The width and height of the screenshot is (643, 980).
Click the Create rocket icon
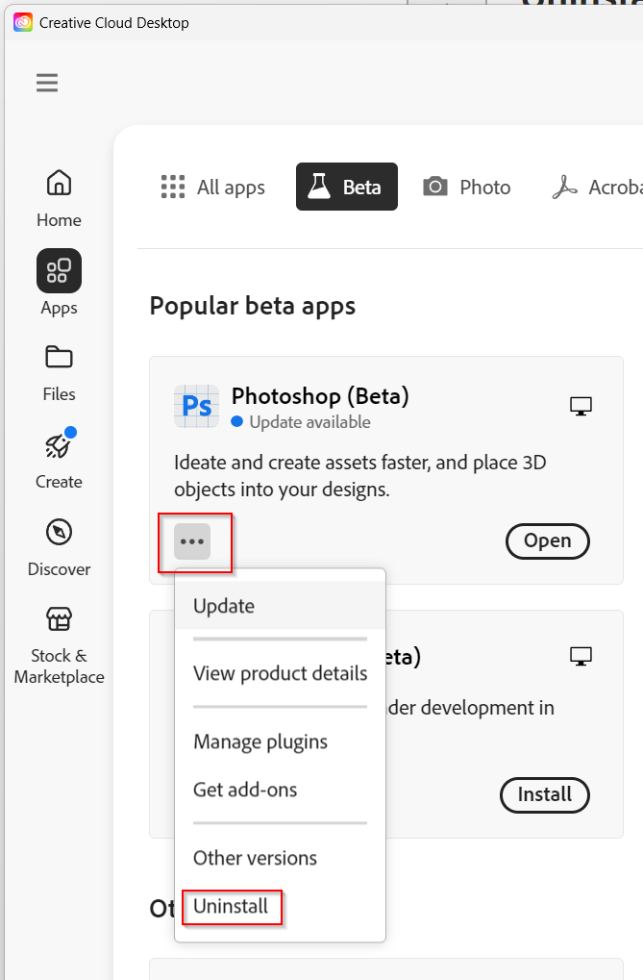58,445
